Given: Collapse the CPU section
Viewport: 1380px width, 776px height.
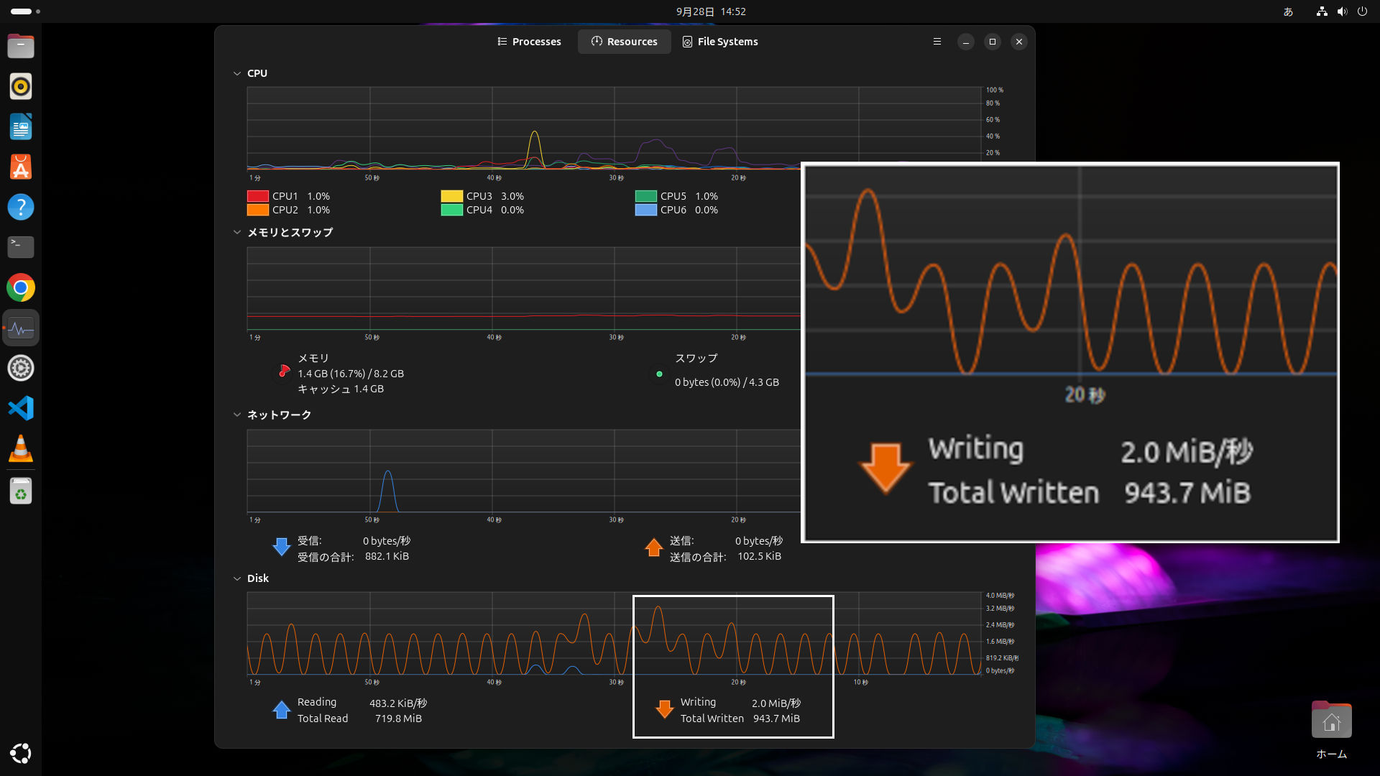Looking at the screenshot, I should (237, 73).
